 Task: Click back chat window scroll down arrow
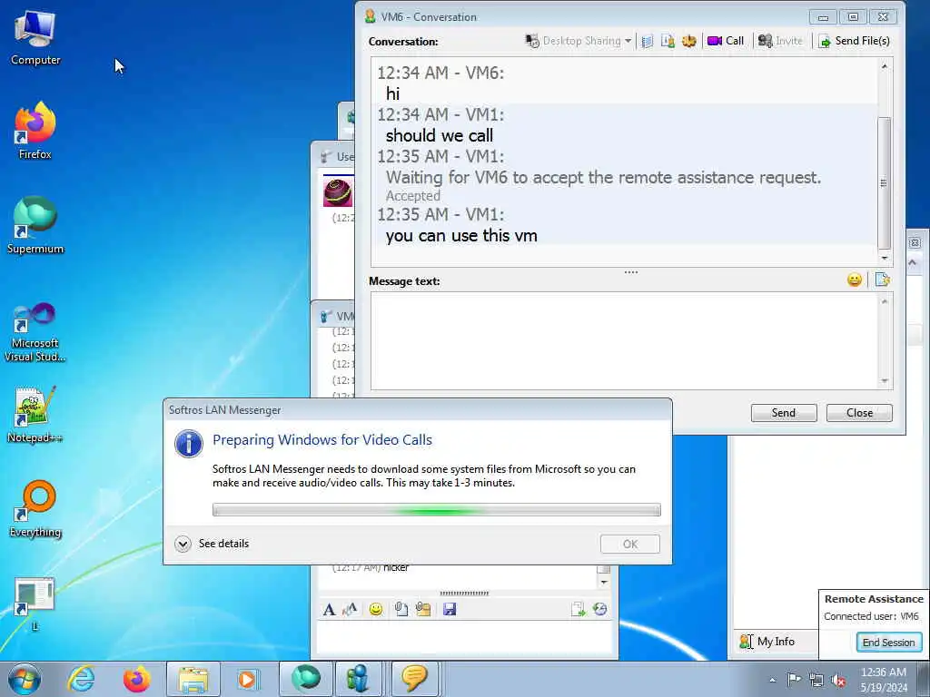click(604, 582)
